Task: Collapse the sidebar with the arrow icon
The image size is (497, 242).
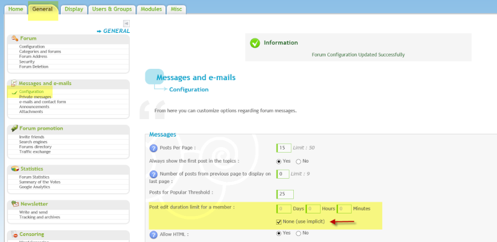Action: (x=126, y=24)
